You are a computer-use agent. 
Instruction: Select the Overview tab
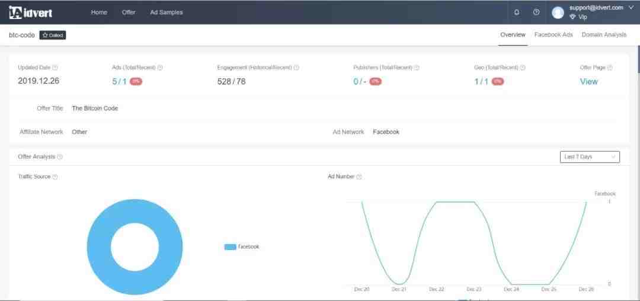coord(513,35)
